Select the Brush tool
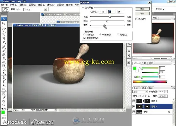The width and height of the screenshot is (176, 126). pyautogui.click(x=4, y=51)
